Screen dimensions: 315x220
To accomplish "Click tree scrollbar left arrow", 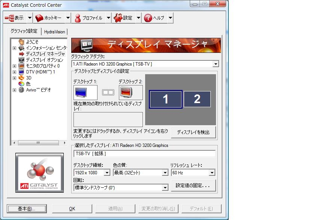I will click(14, 143).
